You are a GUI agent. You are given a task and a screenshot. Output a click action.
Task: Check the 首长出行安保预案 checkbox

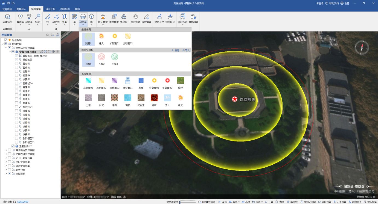(9, 150)
